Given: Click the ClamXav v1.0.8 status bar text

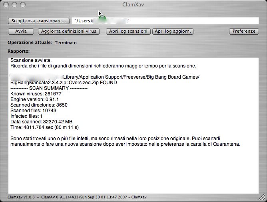Looking at the screenshot, I should [77, 197].
